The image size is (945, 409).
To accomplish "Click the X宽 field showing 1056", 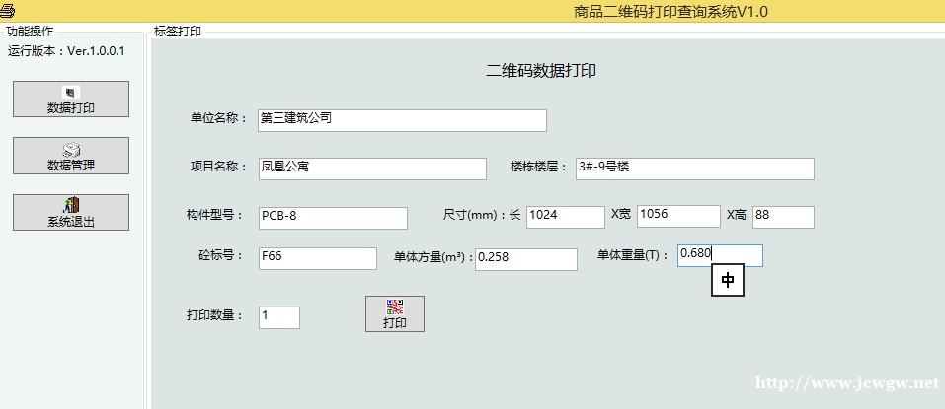I will [x=678, y=216].
